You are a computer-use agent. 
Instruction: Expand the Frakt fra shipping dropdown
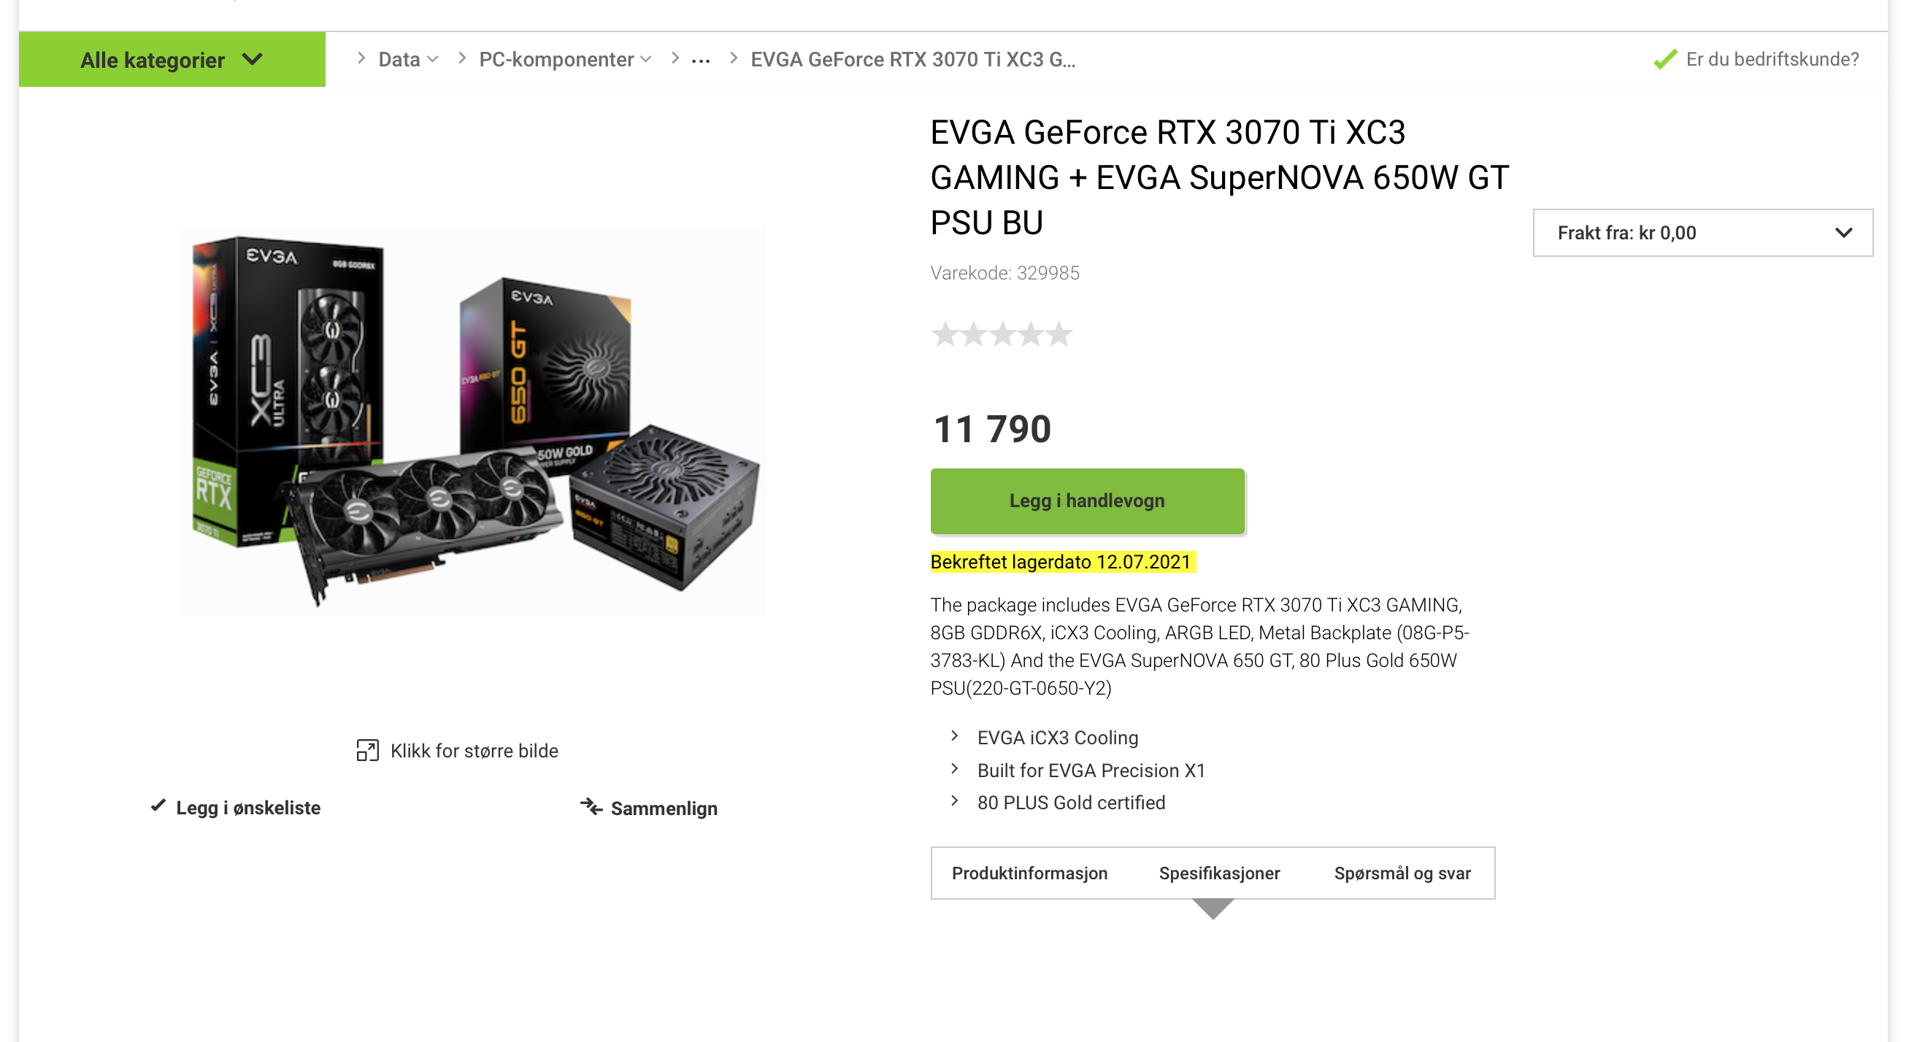(1702, 233)
